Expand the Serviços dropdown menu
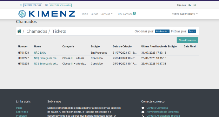The height and width of the screenshot is (117, 219). [x=106, y=14]
